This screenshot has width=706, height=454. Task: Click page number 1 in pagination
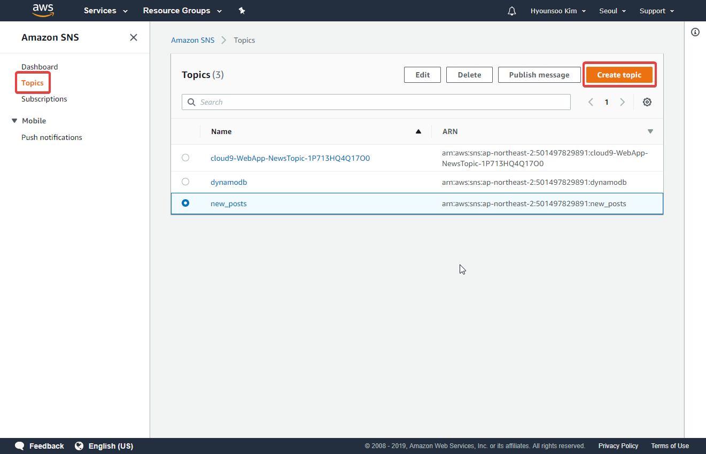pos(607,102)
